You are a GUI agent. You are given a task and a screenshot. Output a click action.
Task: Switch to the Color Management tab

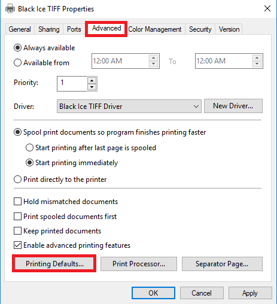[155, 29]
